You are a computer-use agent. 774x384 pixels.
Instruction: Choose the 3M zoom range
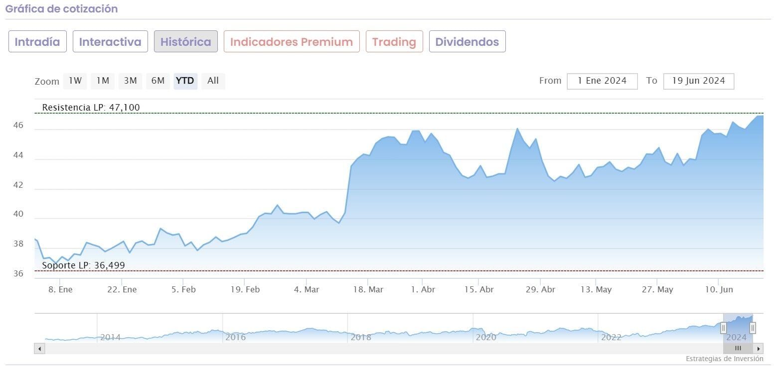(x=130, y=81)
